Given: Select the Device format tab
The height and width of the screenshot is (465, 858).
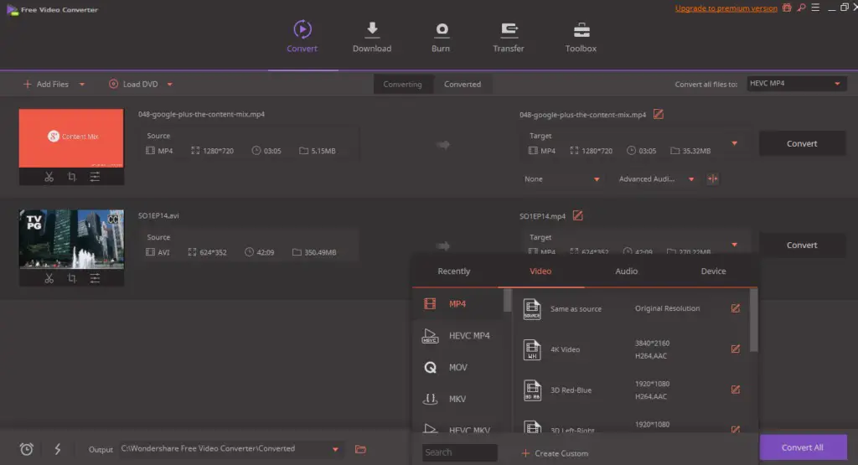Looking at the screenshot, I should tap(713, 271).
